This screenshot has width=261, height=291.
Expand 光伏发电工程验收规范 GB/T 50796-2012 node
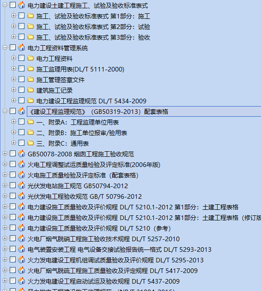(x=5, y=196)
